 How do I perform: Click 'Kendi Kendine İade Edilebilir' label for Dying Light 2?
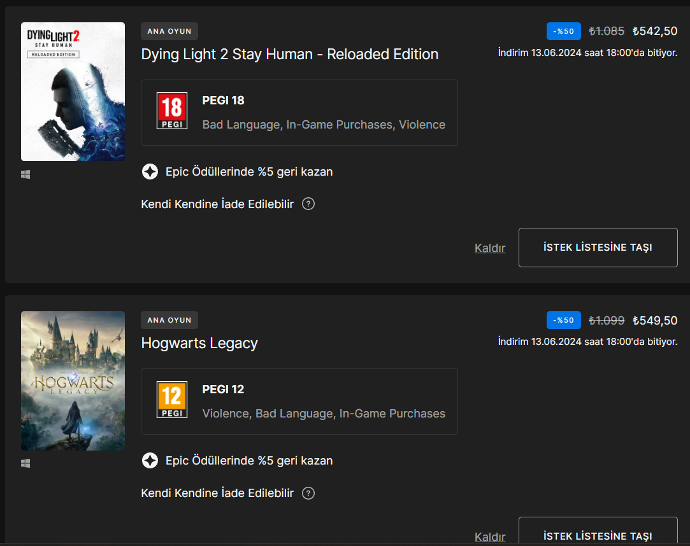[x=217, y=204]
